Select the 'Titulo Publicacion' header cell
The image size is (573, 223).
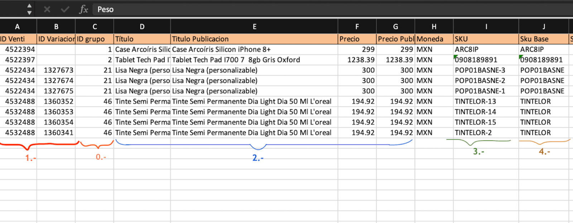[254, 39]
